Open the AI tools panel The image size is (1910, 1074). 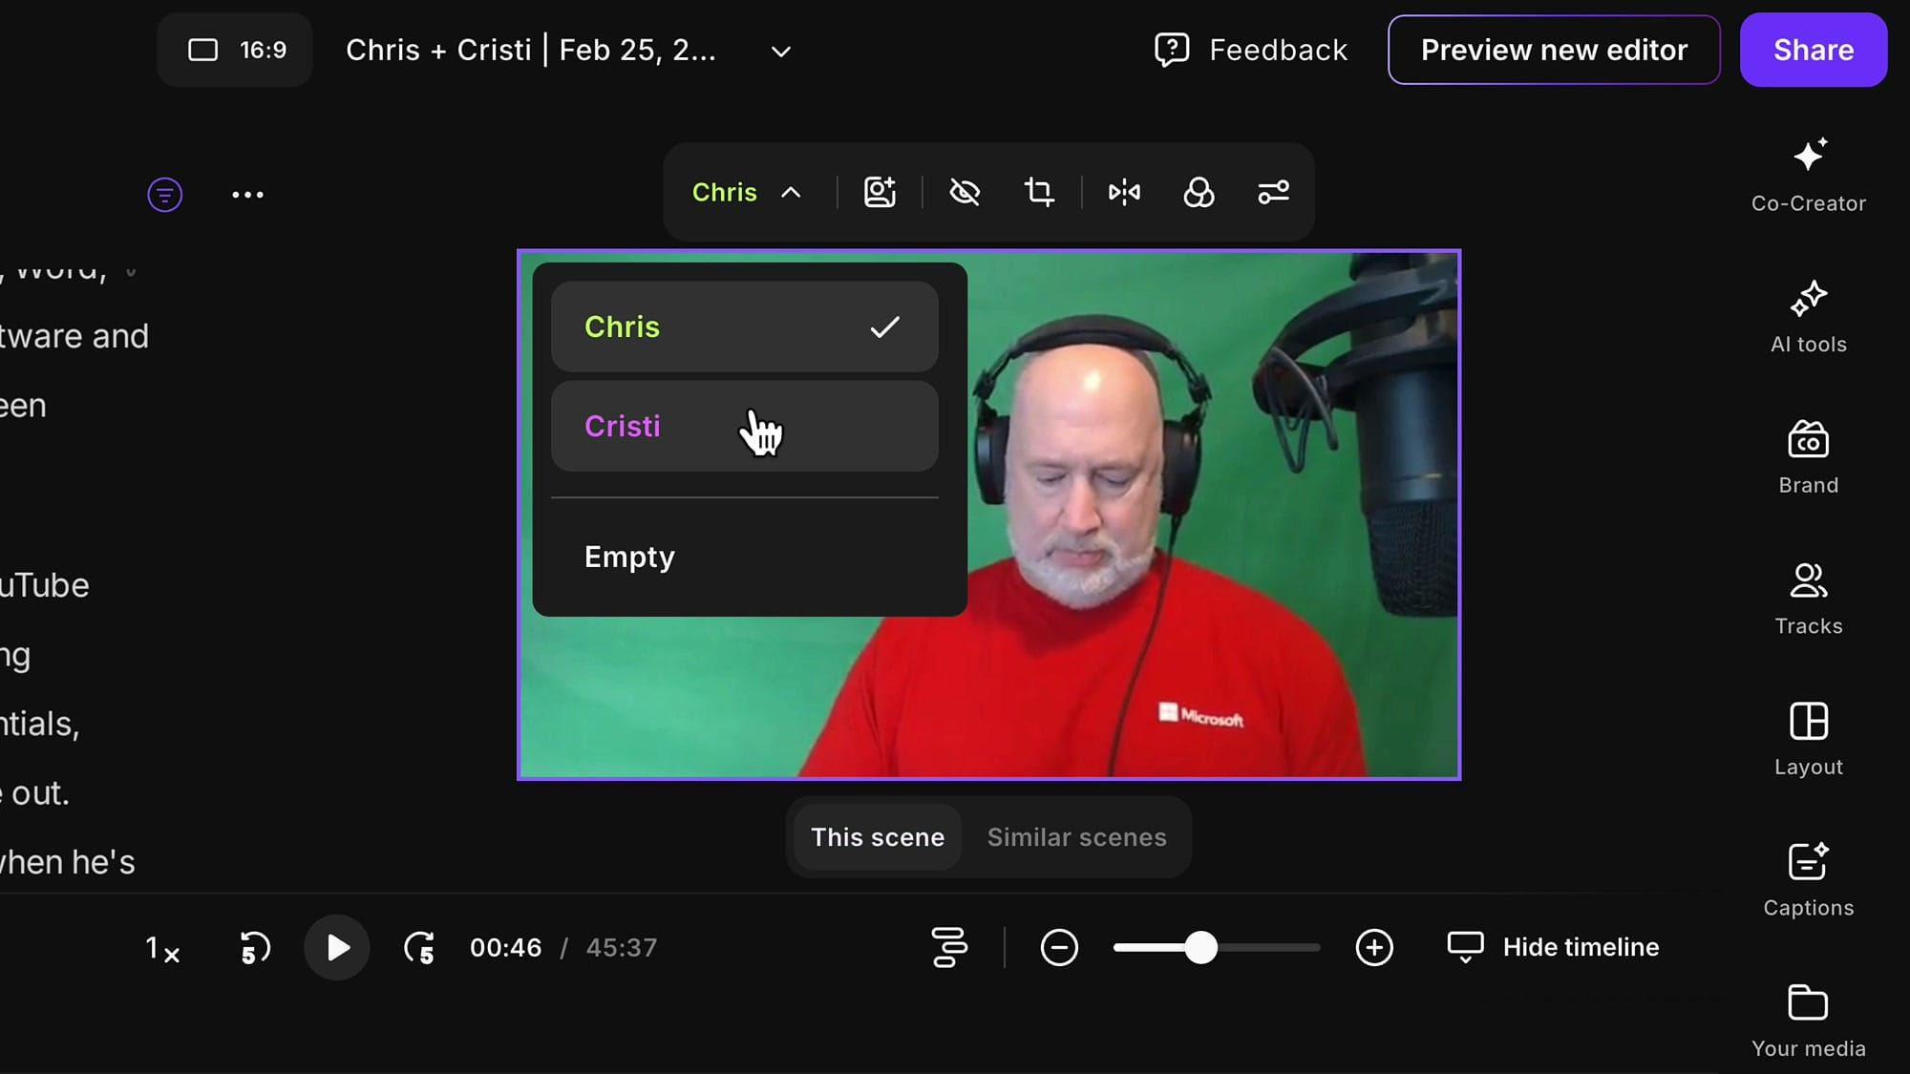point(1807,315)
